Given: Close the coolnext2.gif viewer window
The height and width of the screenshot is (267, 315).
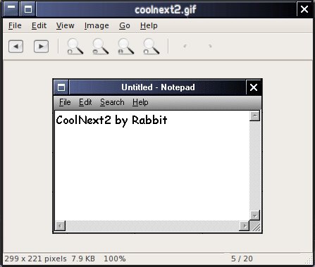Looking at the screenshot, I should 304,9.
